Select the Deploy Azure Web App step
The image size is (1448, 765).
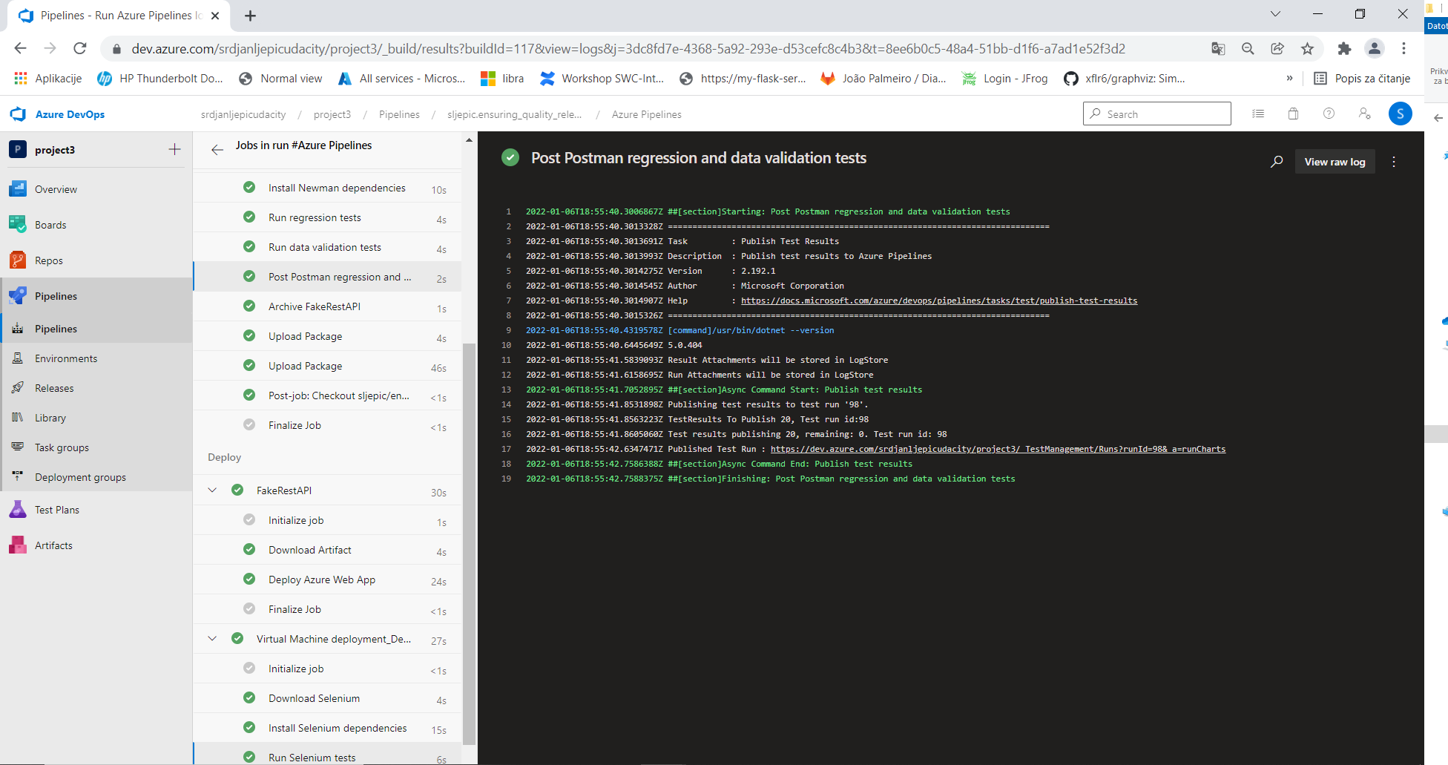tap(321, 579)
